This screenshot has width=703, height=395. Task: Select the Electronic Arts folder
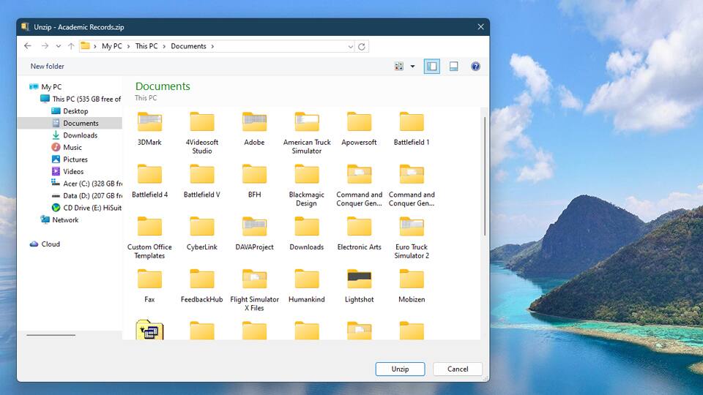[x=359, y=234]
